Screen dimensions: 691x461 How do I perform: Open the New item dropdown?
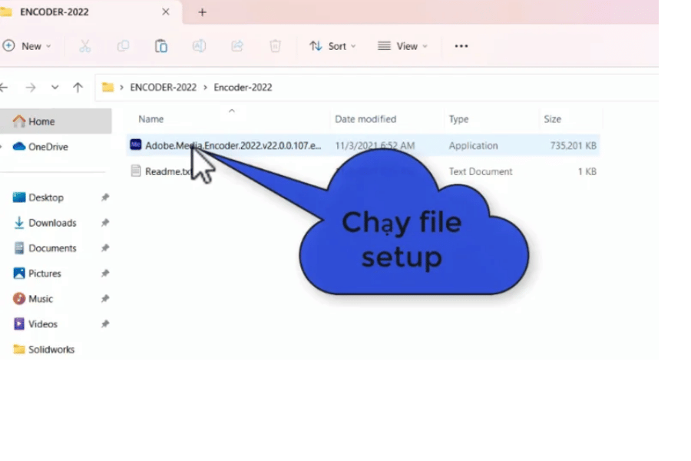tap(27, 46)
